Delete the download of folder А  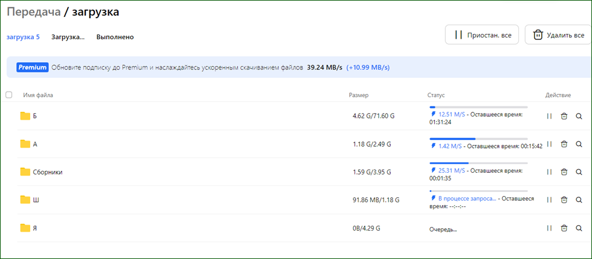tap(564, 144)
